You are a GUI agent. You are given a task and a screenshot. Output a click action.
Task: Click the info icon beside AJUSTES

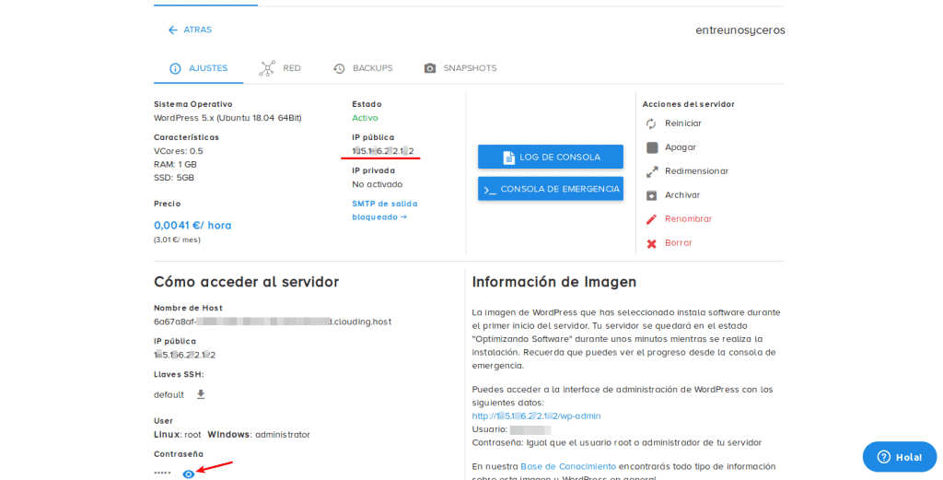tap(175, 68)
